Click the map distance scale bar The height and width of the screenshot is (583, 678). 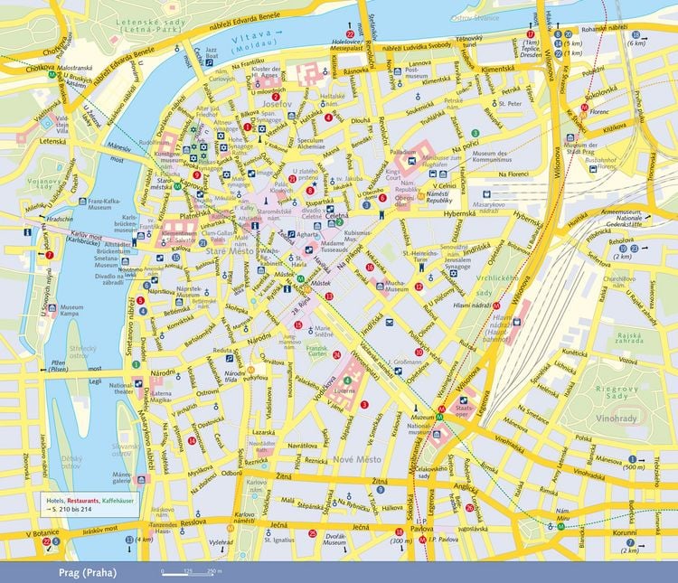click(188, 573)
